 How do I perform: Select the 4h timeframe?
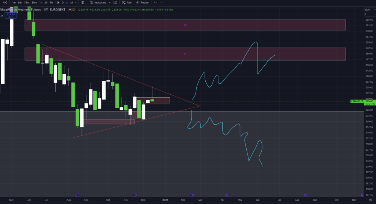tap(51, 3)
